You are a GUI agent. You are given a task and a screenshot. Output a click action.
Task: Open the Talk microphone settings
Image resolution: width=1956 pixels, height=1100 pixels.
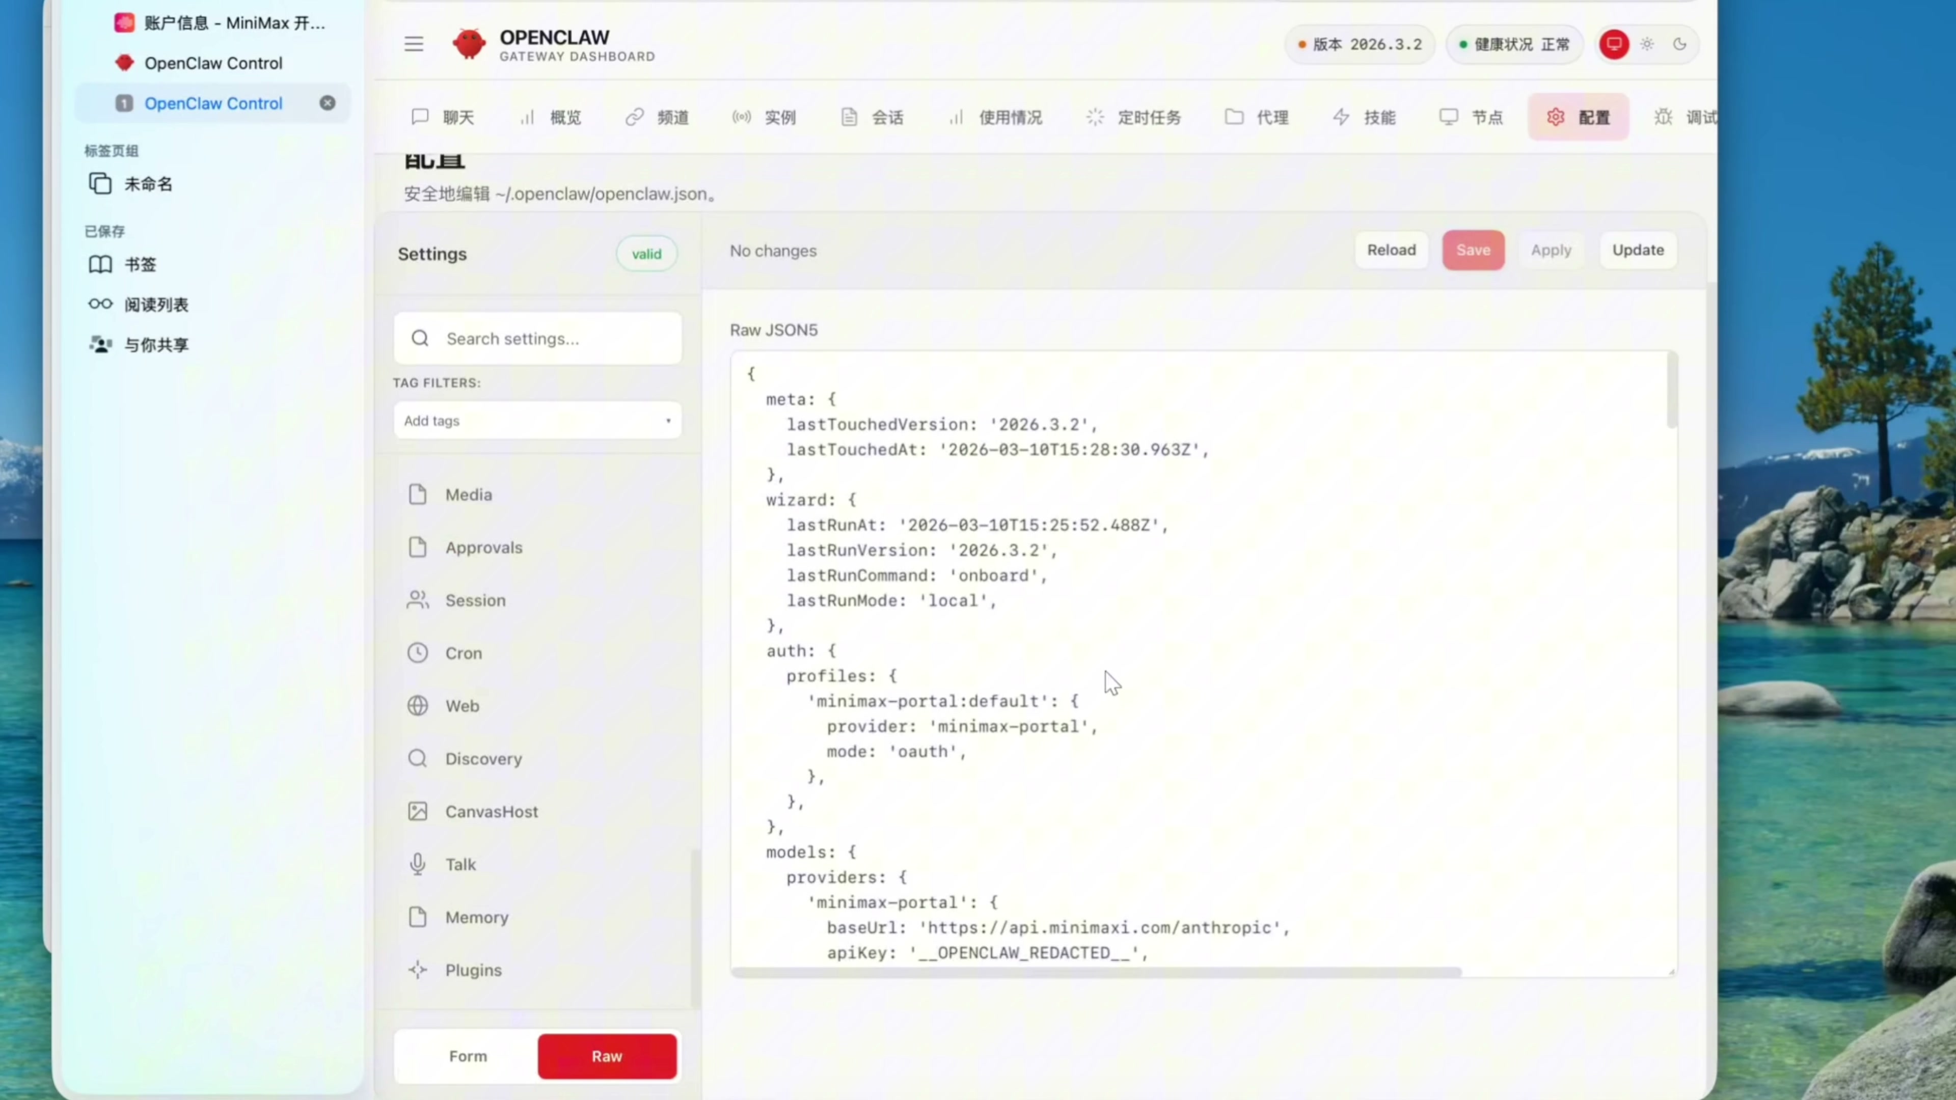click(x=460, y=864)
